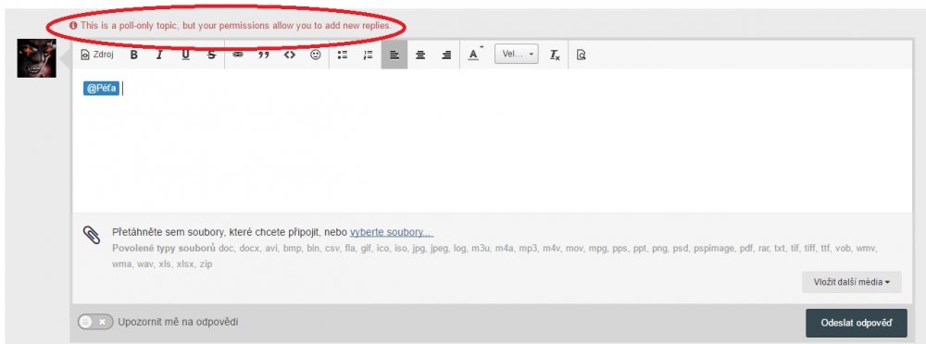Toggle italic formatting
This screenshot has width=926, height=344.
[159, 55]
